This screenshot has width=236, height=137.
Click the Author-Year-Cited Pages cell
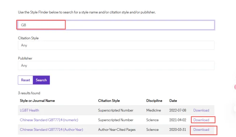pos(117,129)
